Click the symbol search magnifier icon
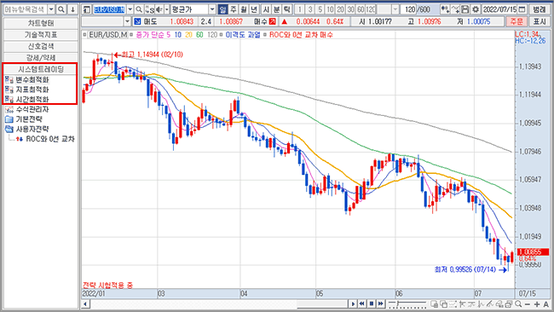 click(x=139, y=9)
